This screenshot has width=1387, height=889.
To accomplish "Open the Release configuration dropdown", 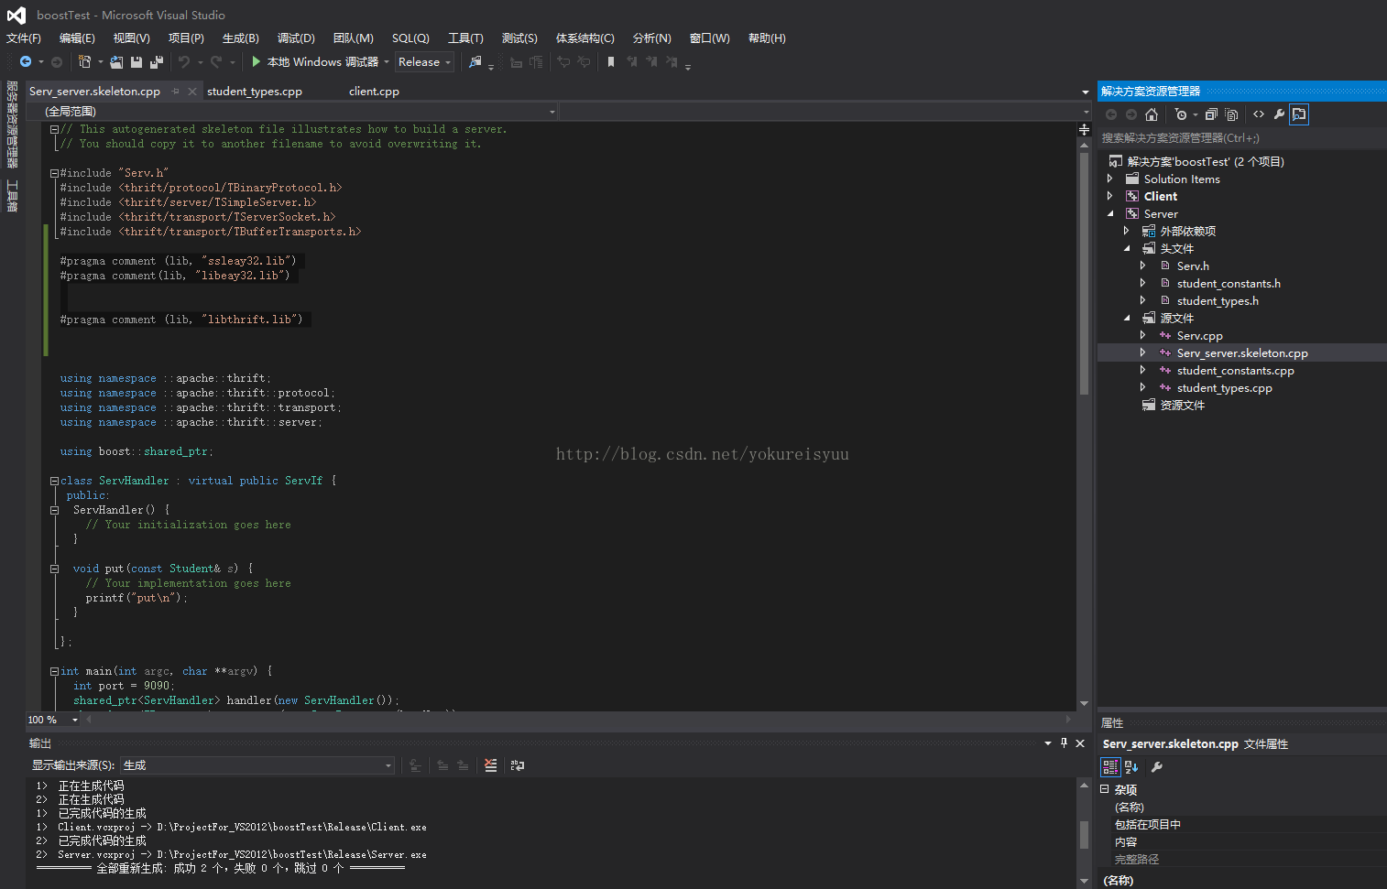I will coord(425,62).
